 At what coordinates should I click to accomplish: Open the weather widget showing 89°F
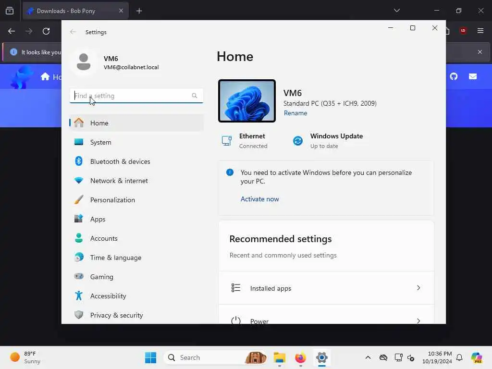point(25,357)
